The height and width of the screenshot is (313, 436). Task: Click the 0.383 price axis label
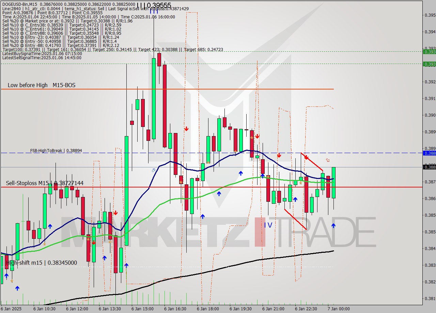coord(430,265)
